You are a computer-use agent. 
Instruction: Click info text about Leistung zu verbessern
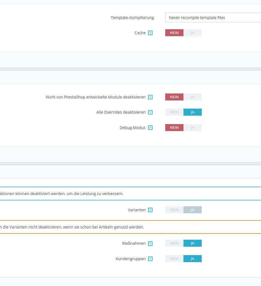coord(62,194)
